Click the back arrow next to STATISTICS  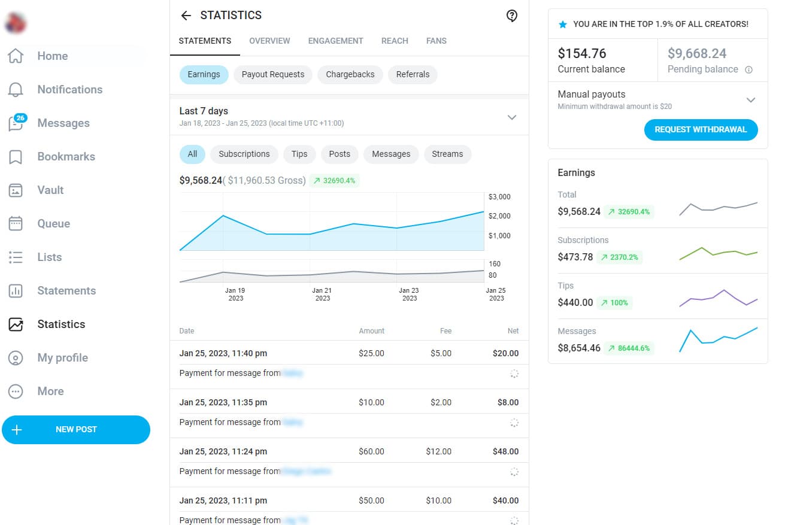coord(186,16)
